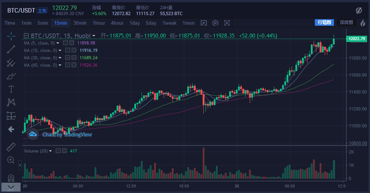The image size is (370, 193).
Task: Open the BTC/USDT, 15, Huobi dropdown arrow
Action: [x=94, y=36]
